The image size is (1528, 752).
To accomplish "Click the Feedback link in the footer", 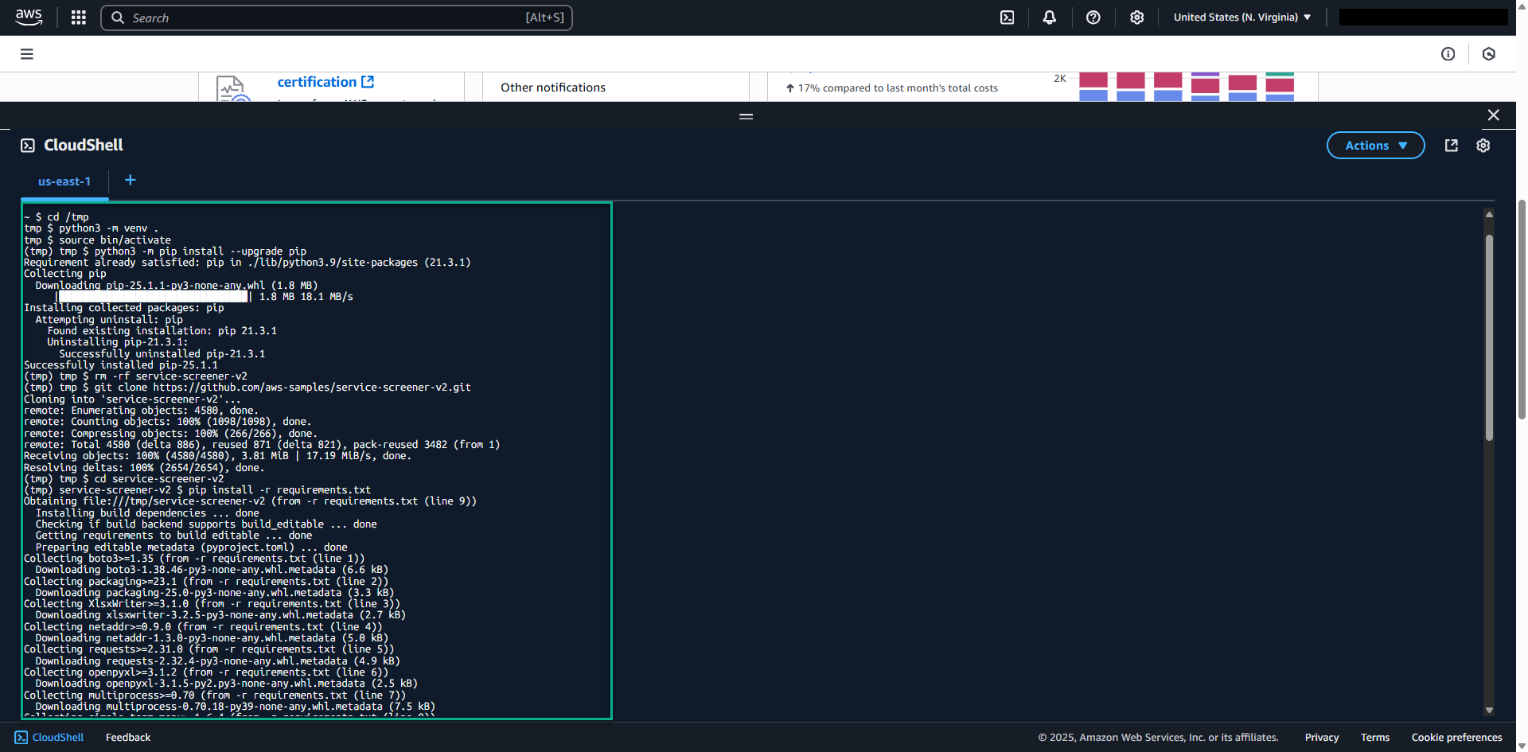I will pyautogui.click(x=127, y=737).
